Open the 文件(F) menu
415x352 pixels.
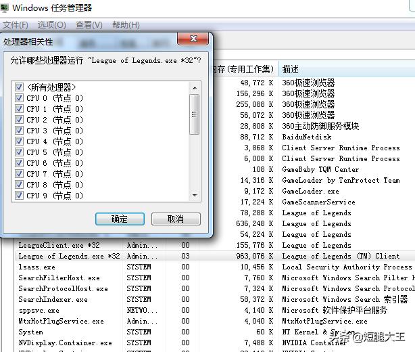point(16,25)
